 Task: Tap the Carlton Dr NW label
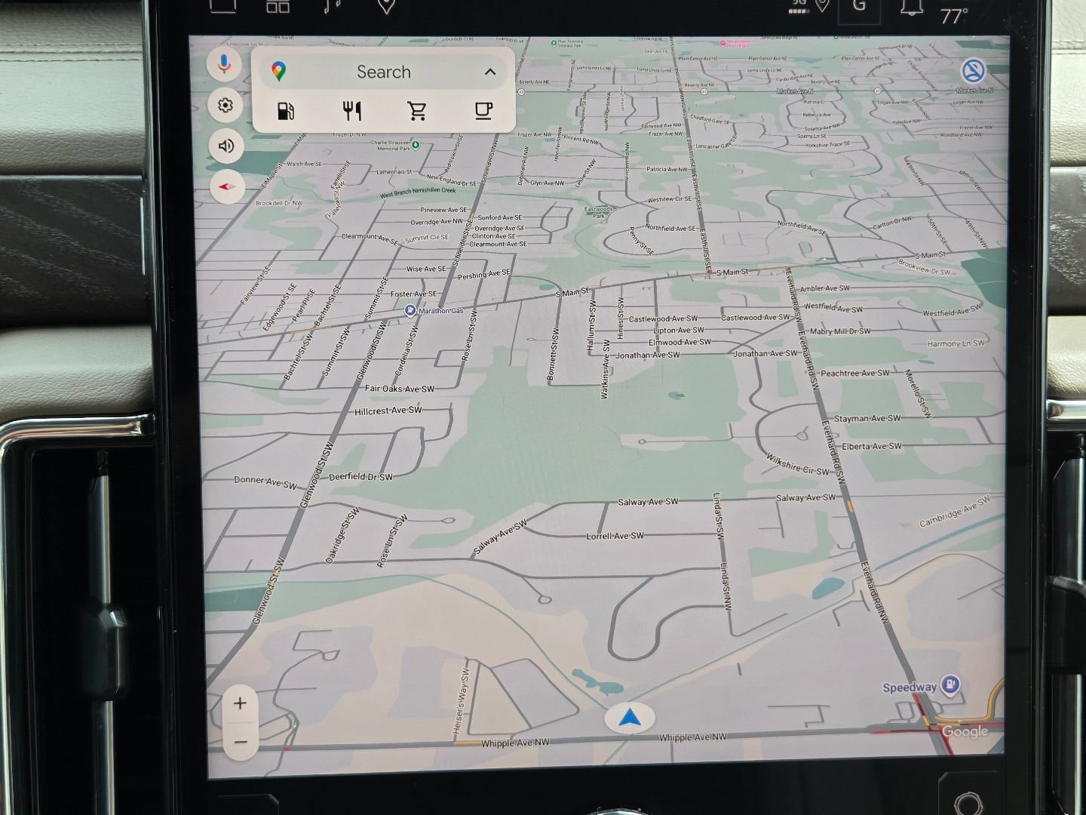892,223
